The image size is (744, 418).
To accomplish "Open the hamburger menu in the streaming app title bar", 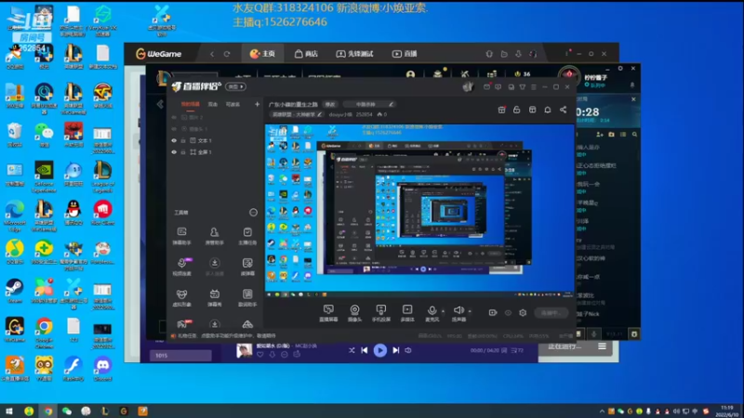I will tap(534, 87).
